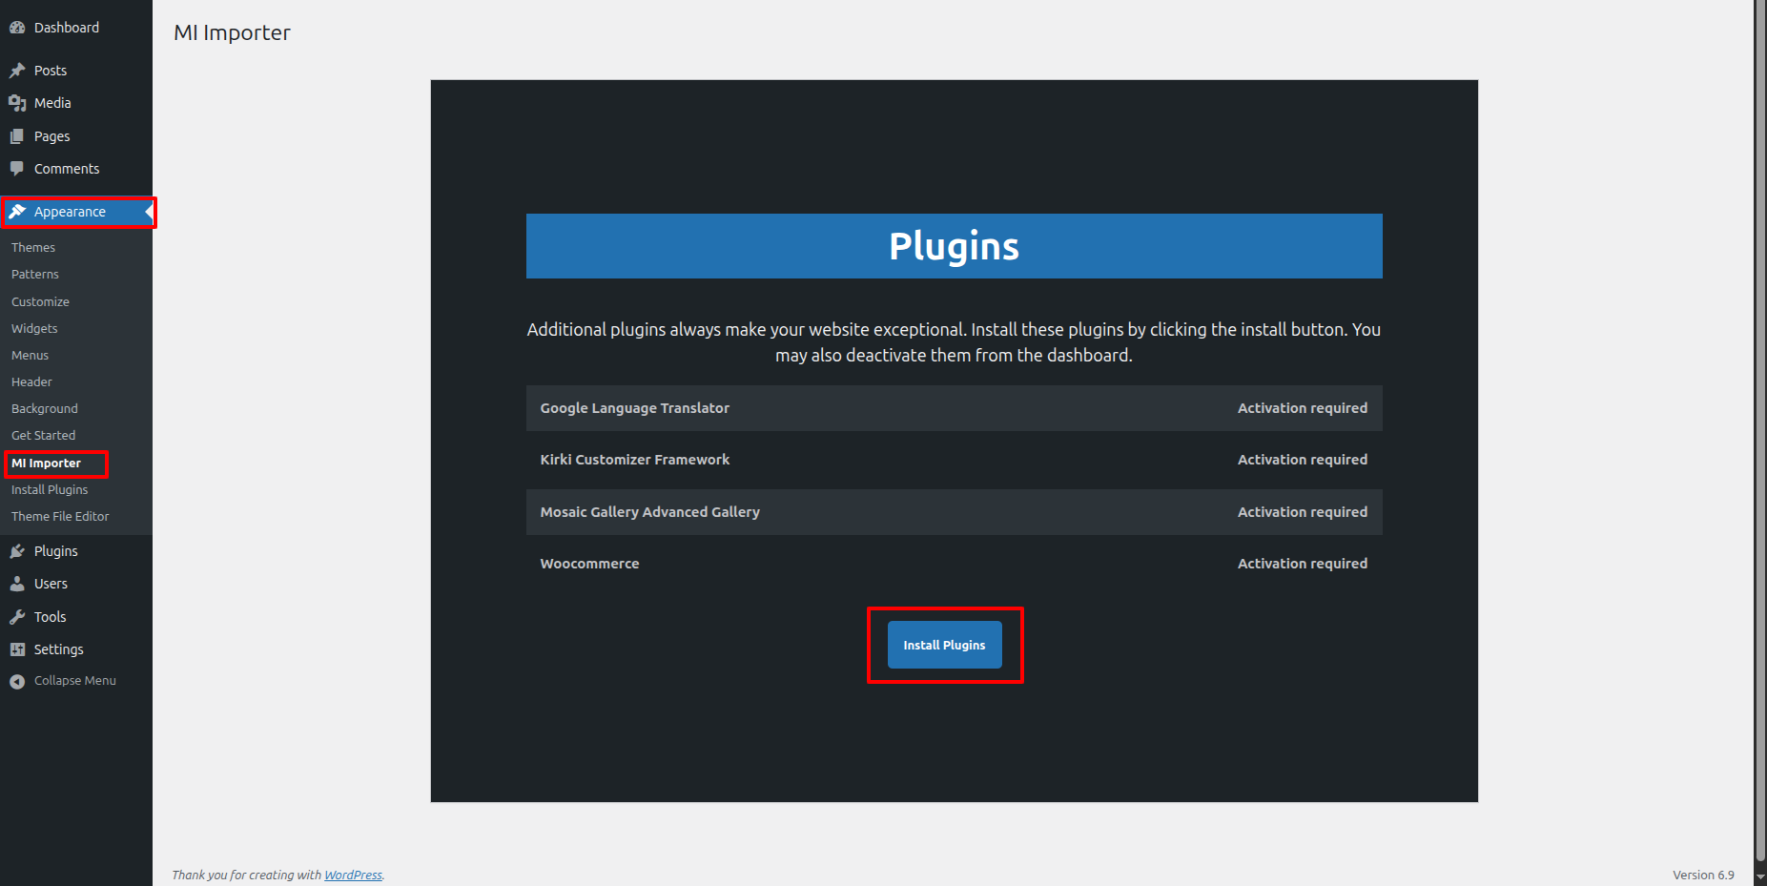The width and height of the screenshot is (1767, 886).
Task: Open Install Plugins in sidebar submenu
Action: click(50, 490)
